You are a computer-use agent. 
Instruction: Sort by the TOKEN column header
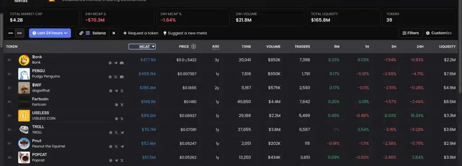pos(12,46)
